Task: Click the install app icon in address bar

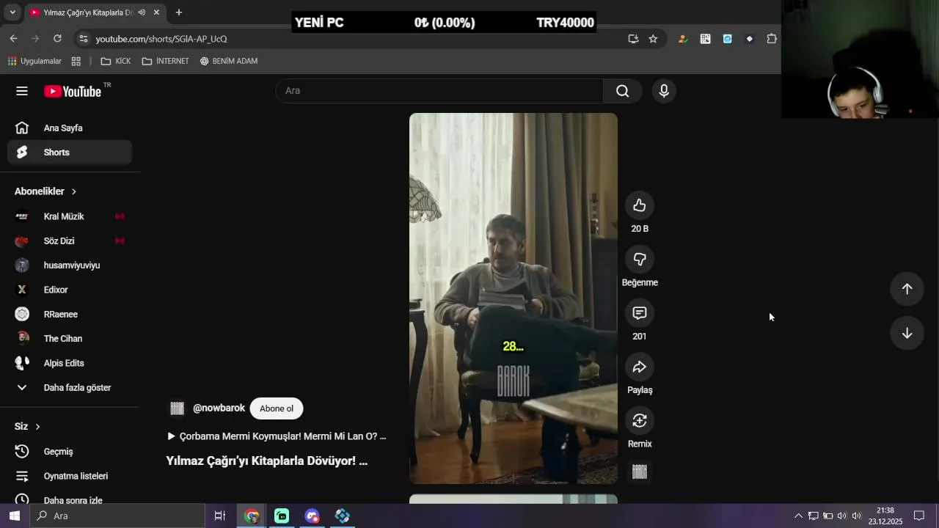Action: (633, 39)
